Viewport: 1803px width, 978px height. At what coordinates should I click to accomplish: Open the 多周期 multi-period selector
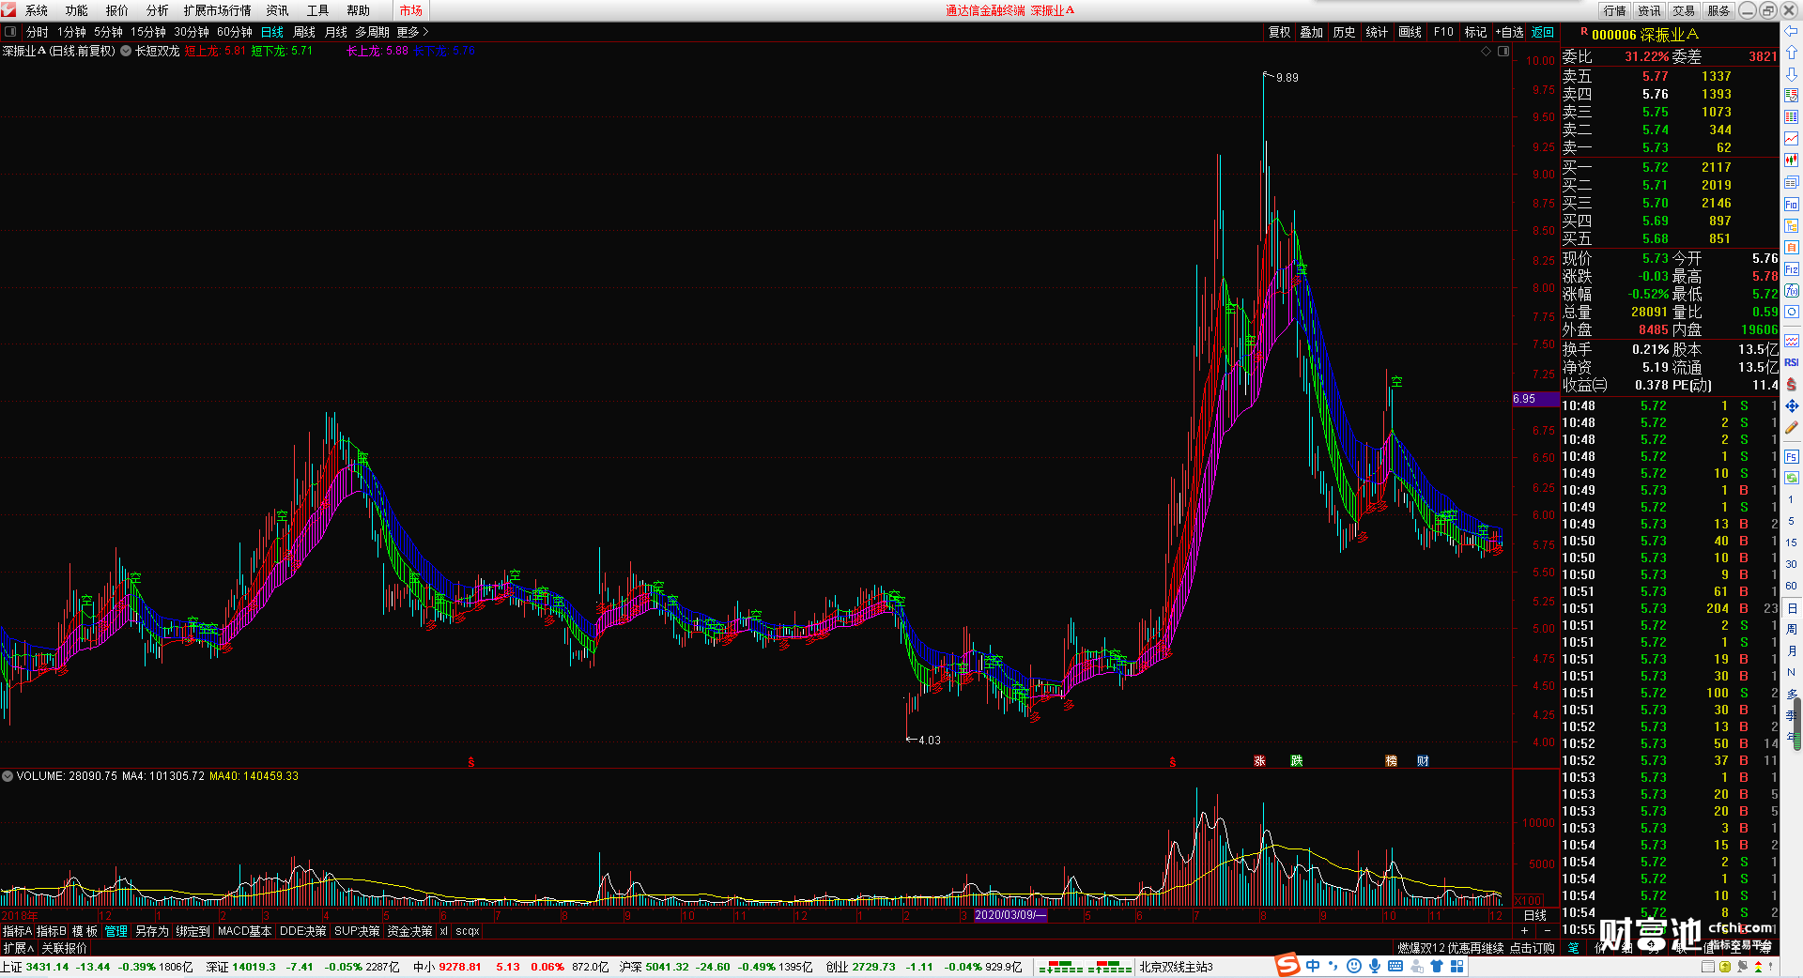click(372, 32)
